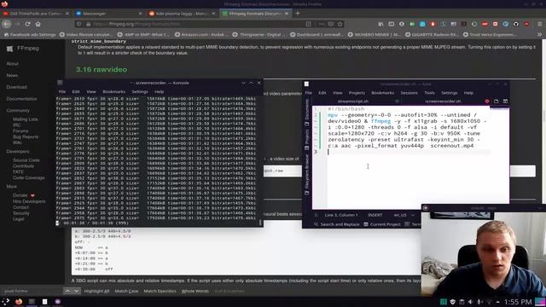This screenshot has height=307, width=546.
Task: Open the View menu in Konsole
Action: pos(91,91)
